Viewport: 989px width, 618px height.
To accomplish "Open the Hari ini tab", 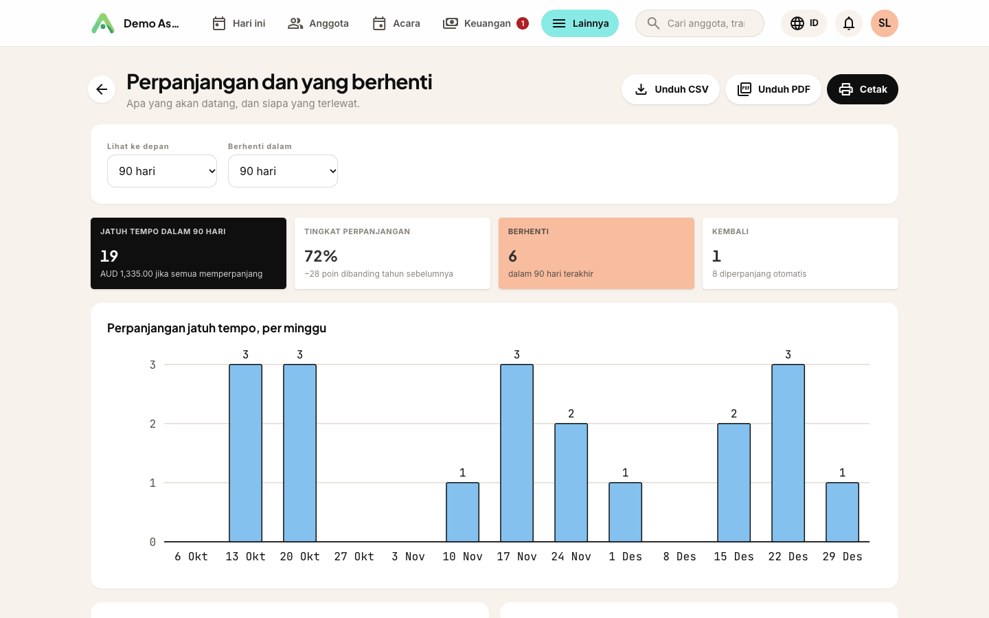I will coord(238,23).
